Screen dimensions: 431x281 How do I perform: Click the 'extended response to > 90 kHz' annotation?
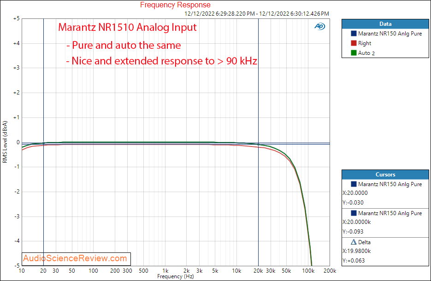[186, 61]
